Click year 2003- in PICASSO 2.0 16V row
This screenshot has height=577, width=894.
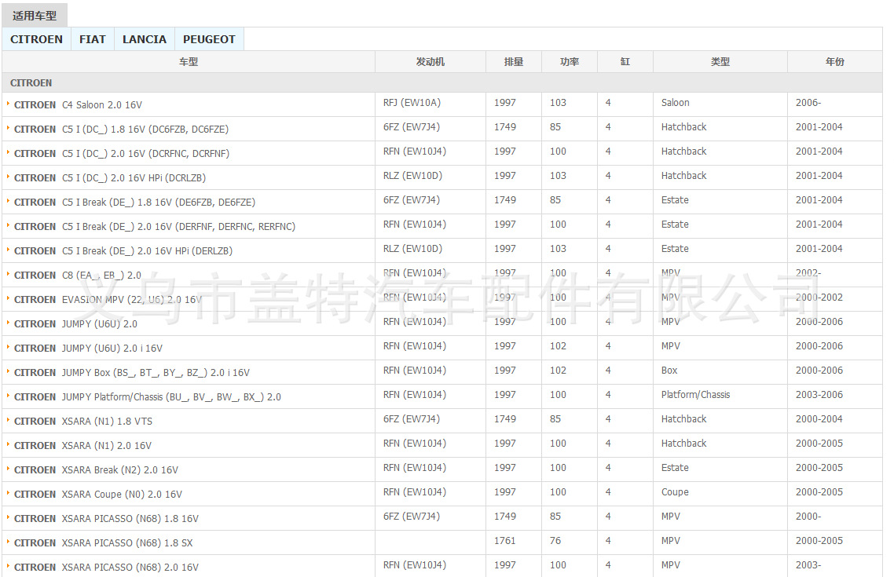click(x=808, y=565)
